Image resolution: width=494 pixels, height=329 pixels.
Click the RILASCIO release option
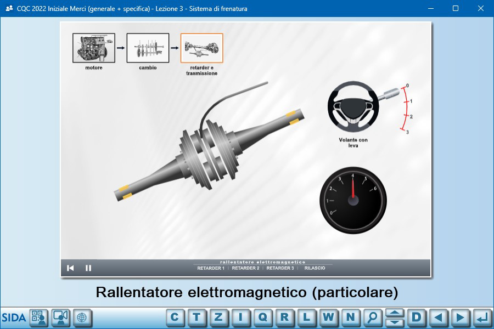[315, 268]
